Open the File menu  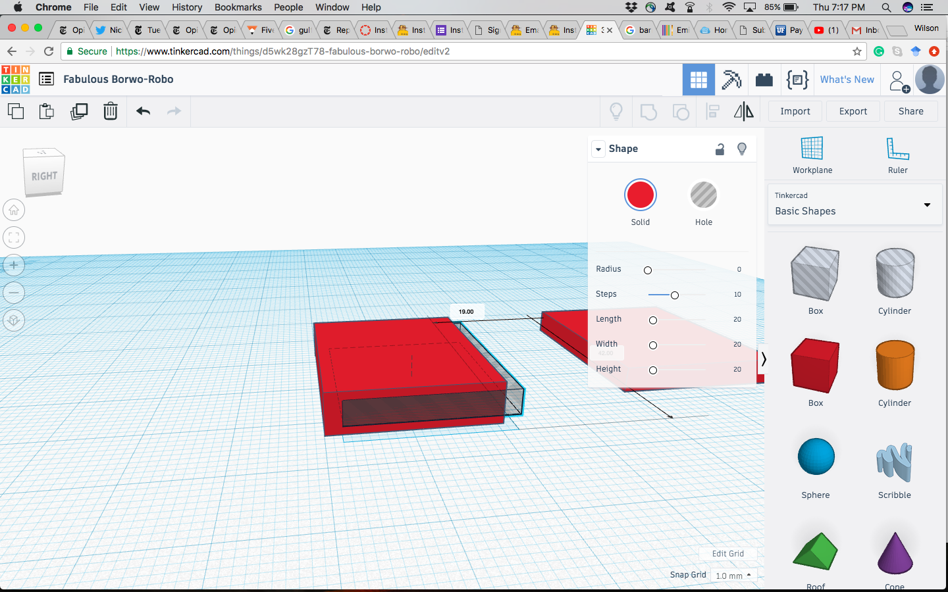click(91, 7)
